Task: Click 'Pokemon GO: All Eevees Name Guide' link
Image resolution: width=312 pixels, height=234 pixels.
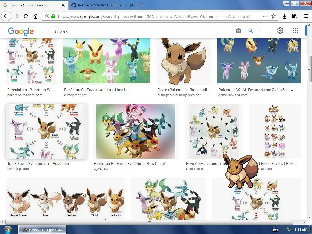Action: (x=258, y=90)
